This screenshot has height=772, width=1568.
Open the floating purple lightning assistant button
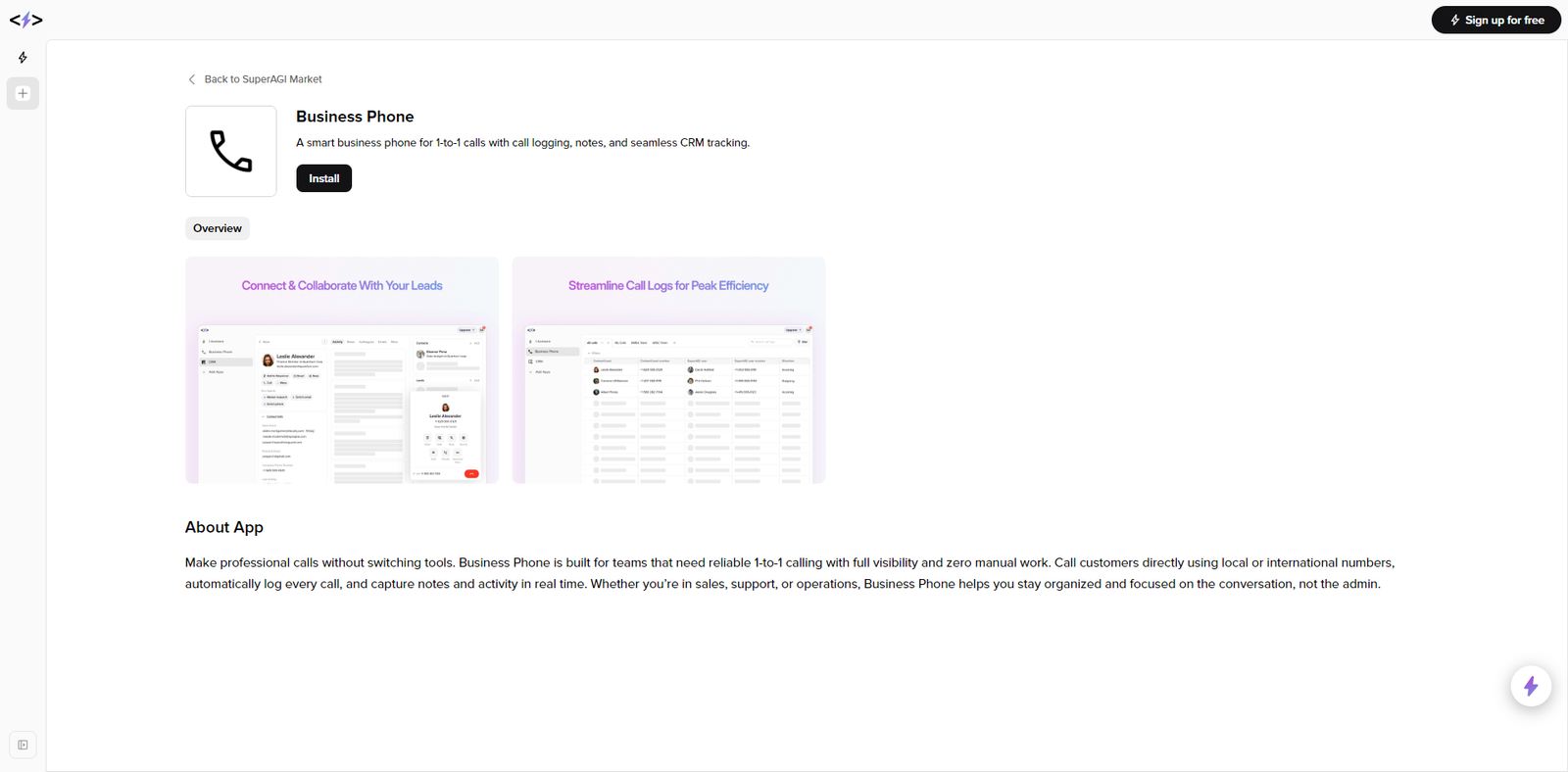(1530, 686)
